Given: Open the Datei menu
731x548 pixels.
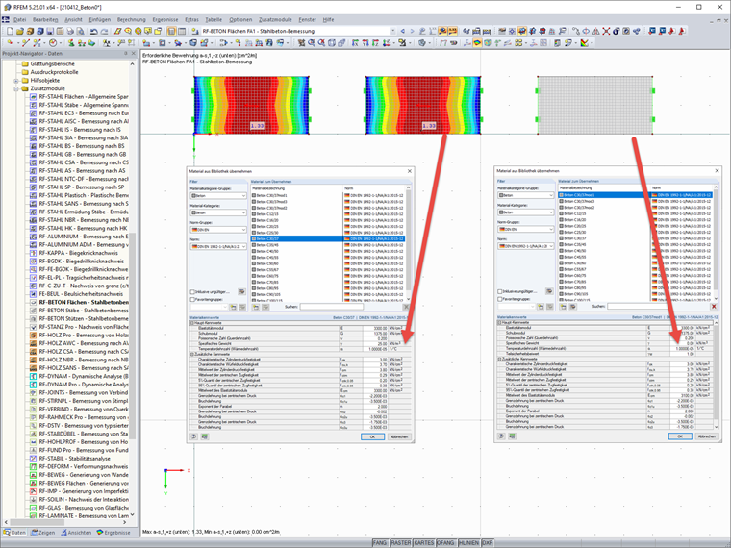Looking at the screenshot, I should coord(19,19).
